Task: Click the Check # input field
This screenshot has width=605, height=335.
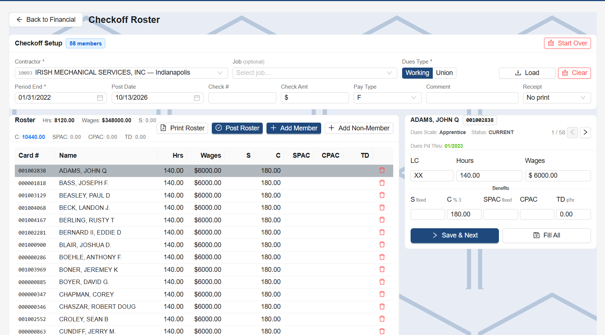Action: pyautogui.click(x=242, y=98)
